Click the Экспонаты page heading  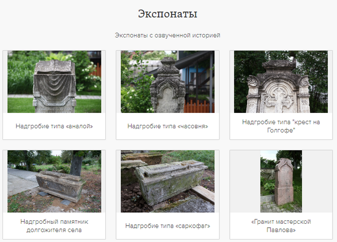(168, 14)
